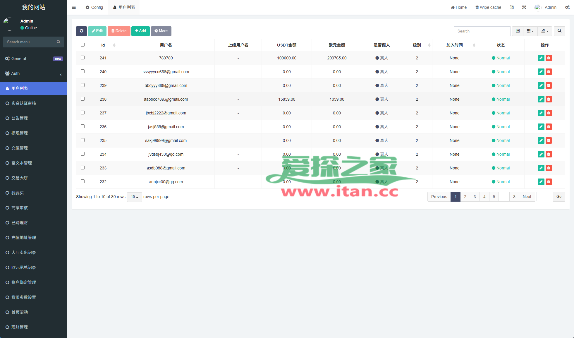Screen dimensions: 574x338
Task: Select the checkbox for row Id 233
Action: pos(83,168)
